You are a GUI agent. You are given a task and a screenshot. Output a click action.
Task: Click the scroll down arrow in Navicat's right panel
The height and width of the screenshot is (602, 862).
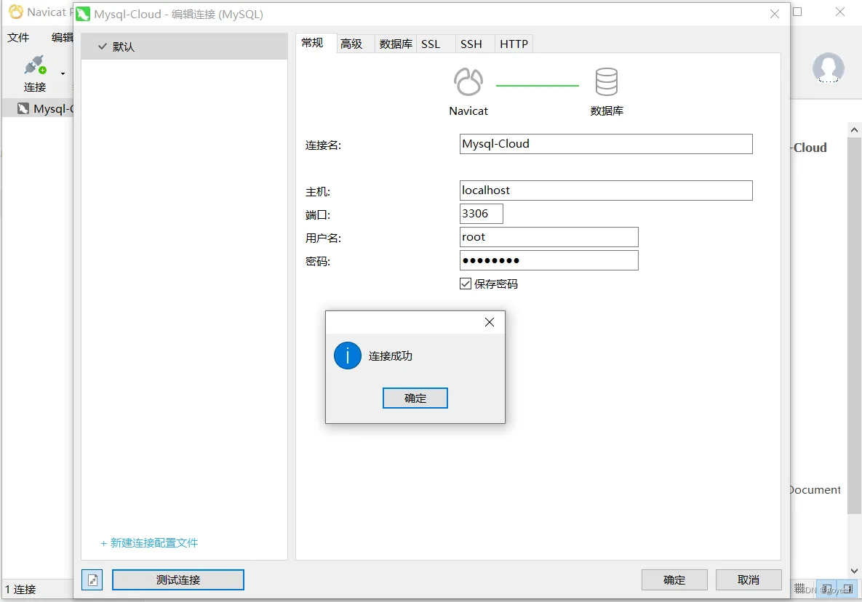coord(854,571)
